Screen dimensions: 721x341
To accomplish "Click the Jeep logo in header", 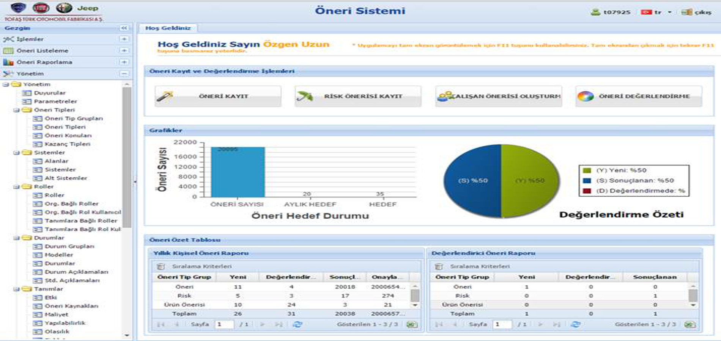I will coord(88,8).
